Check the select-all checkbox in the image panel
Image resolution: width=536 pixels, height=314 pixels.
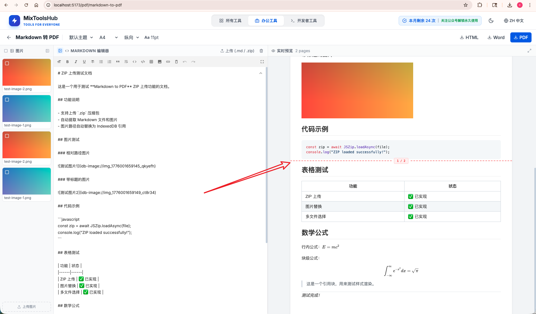point(6,51)
